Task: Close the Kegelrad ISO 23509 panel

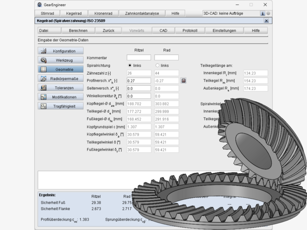Action: 266,21
